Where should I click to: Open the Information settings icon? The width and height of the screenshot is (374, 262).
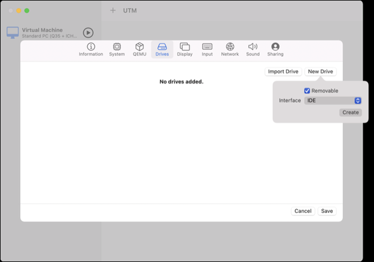click(91, 47)
